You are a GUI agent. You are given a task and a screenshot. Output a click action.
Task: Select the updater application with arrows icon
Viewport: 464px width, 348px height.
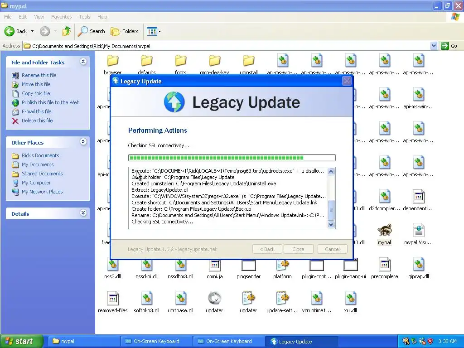tap(214, 302)
